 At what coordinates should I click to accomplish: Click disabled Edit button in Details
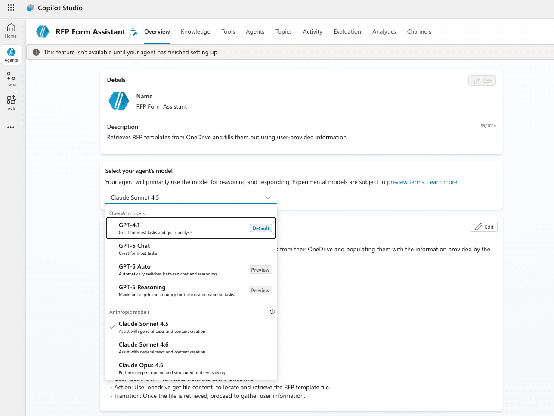pos(482,81)
